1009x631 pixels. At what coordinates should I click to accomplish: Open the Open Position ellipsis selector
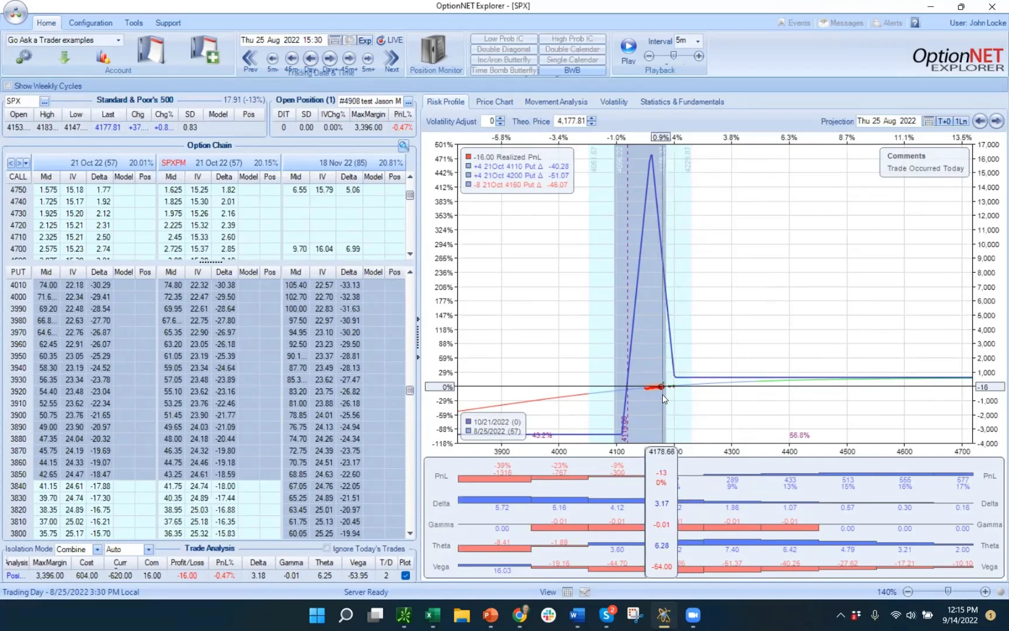click(408, 101)
